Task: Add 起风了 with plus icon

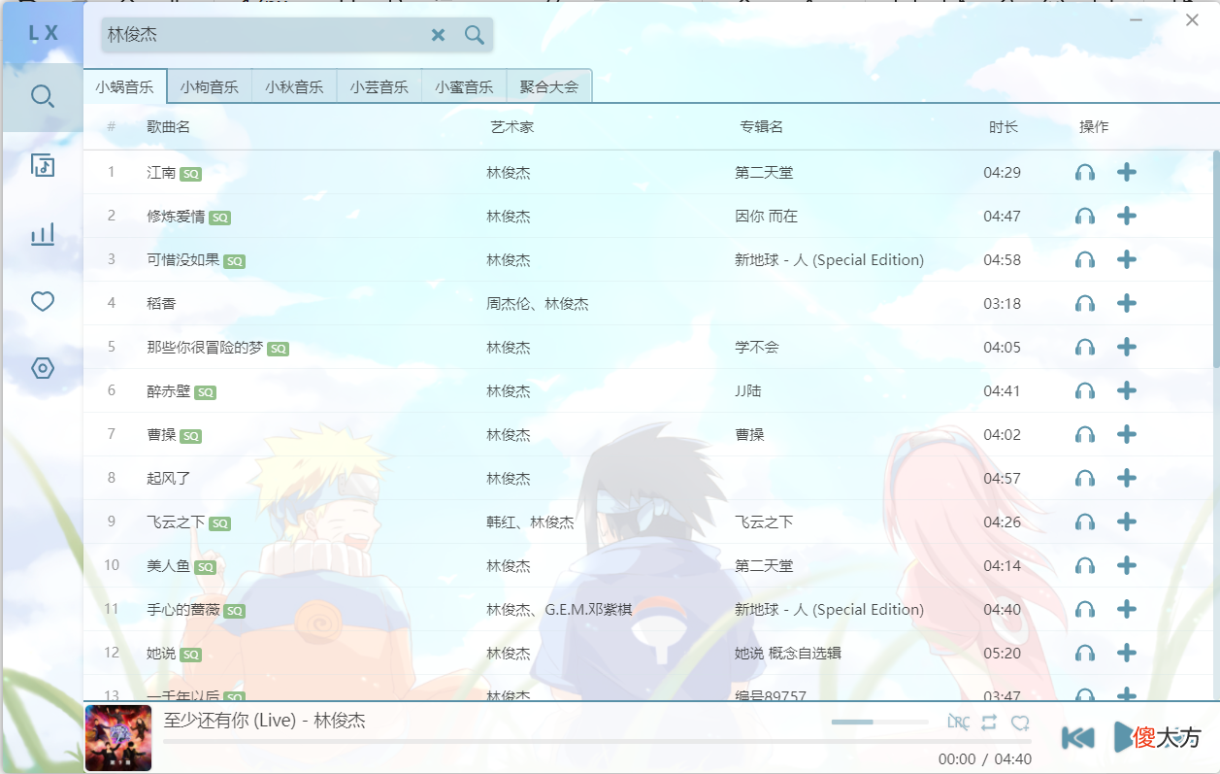Action: (1126, 478)
